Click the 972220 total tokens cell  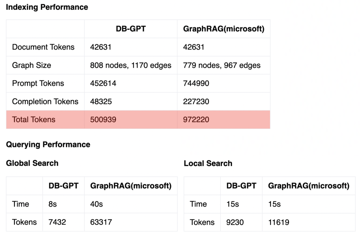click(196, 119)
